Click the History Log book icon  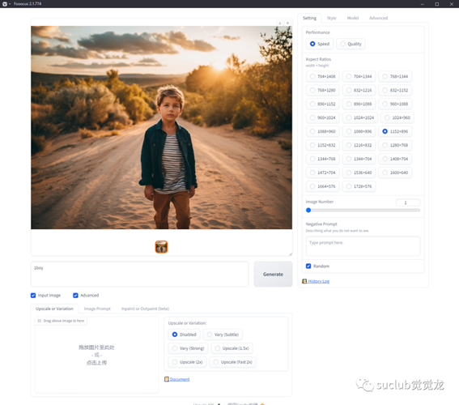click(x=304, y=281)
